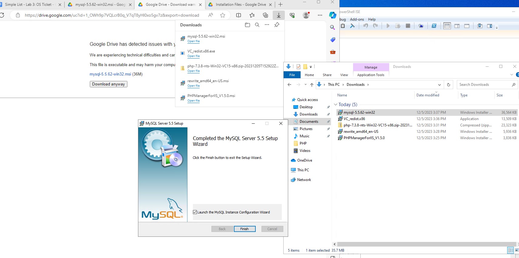Open Explorer Help question icon

tap(517, 75)
